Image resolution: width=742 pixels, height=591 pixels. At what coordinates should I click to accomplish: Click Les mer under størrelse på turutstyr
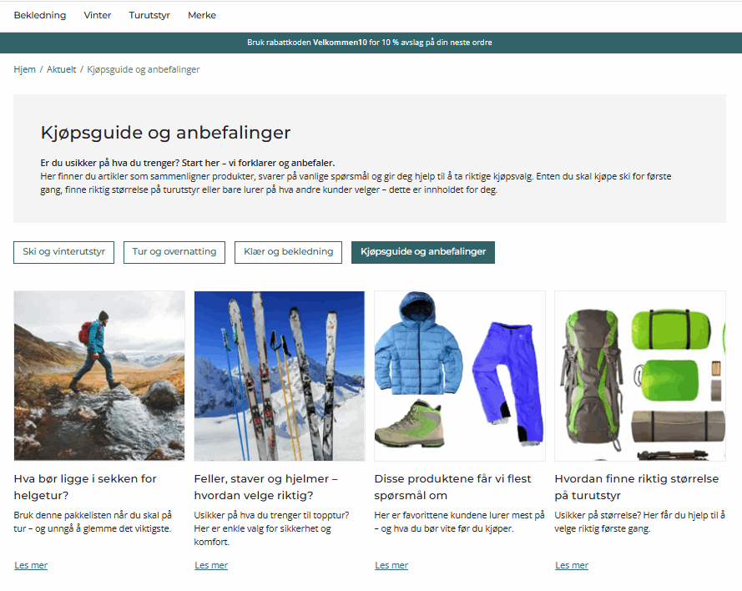[x=572, y=565]
